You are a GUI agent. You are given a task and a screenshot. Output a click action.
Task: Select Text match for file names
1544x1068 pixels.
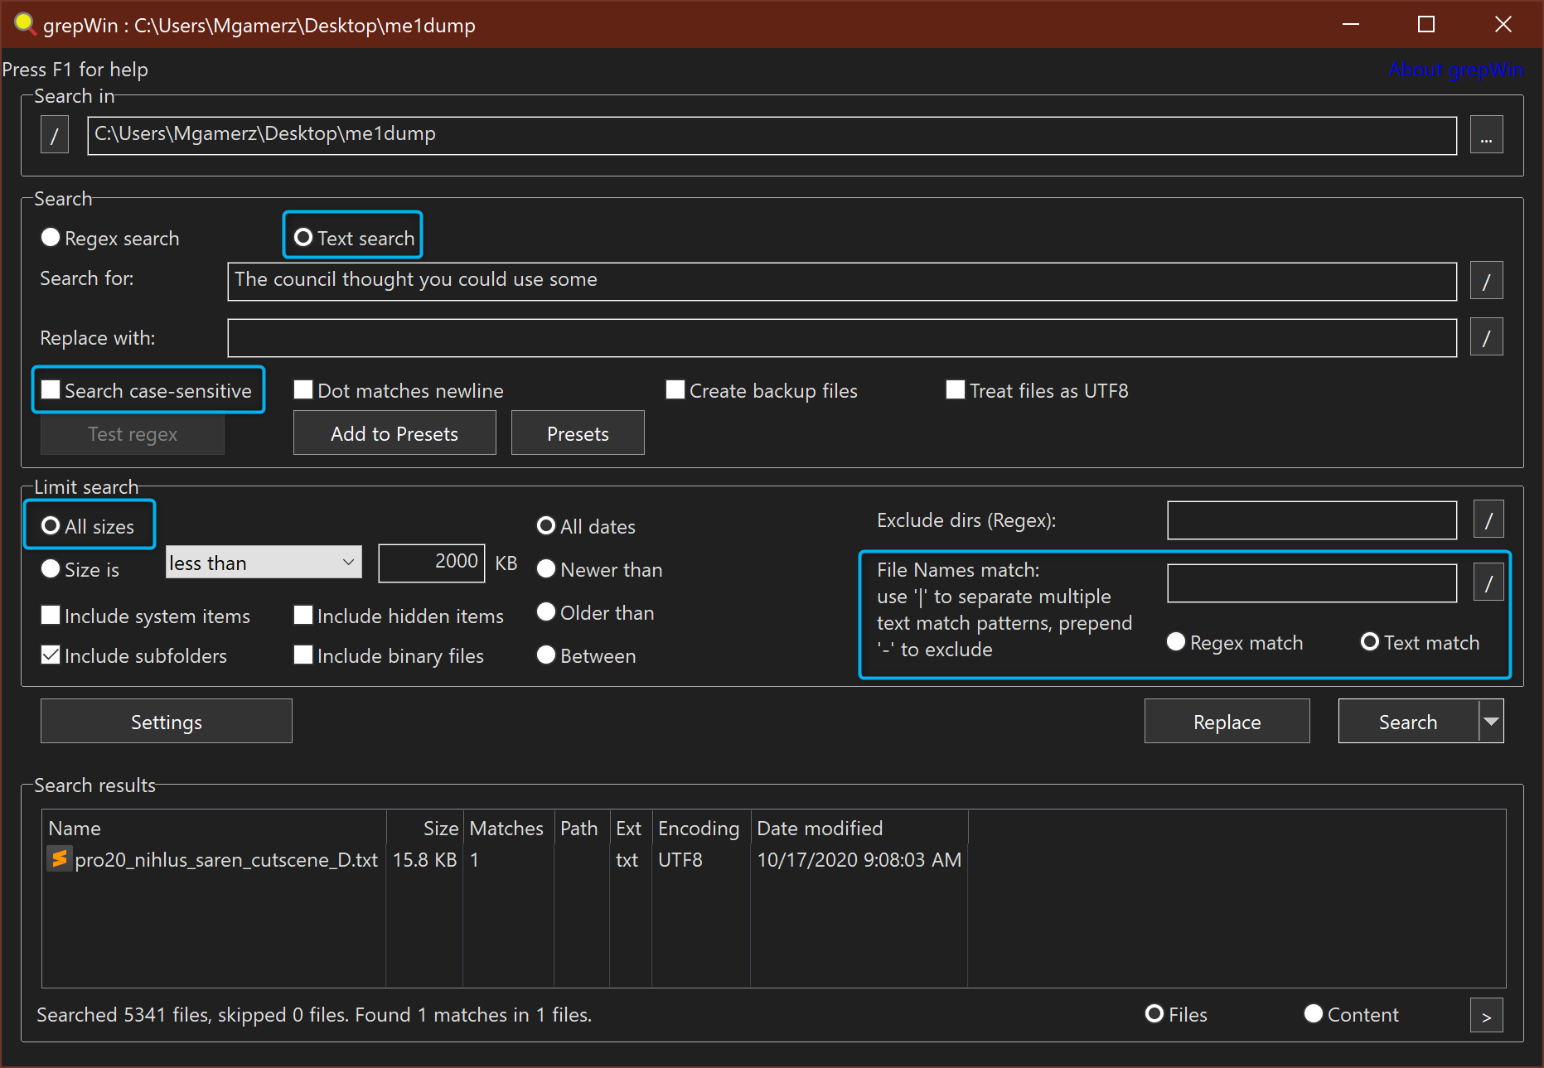click(x=1370, y=642)
